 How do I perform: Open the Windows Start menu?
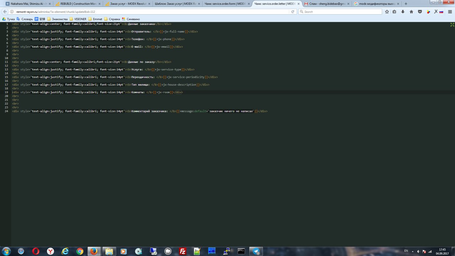[6, 251]
